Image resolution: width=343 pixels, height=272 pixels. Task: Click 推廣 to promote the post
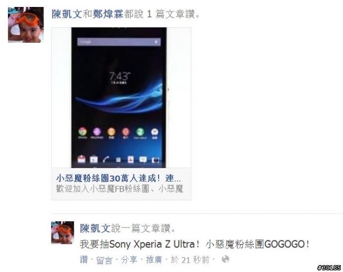(154, 260)
